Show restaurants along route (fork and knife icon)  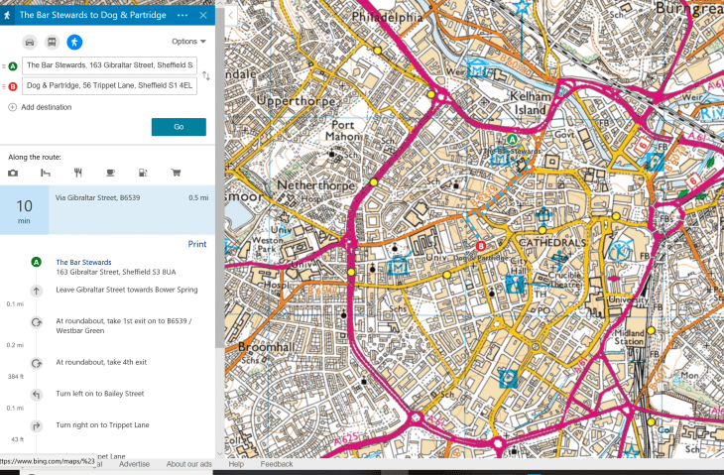pos(78,173)
